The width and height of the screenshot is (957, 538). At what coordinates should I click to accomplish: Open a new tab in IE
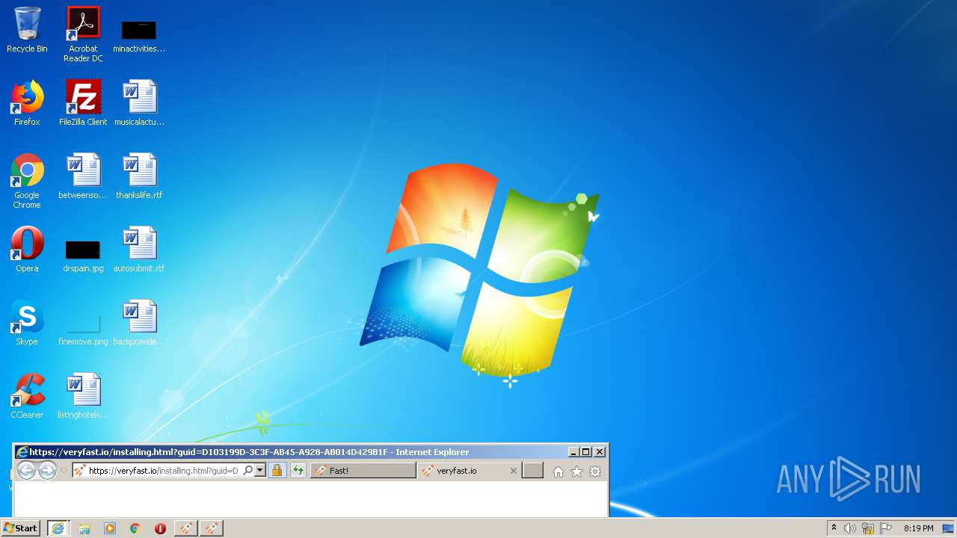[532, 471]
